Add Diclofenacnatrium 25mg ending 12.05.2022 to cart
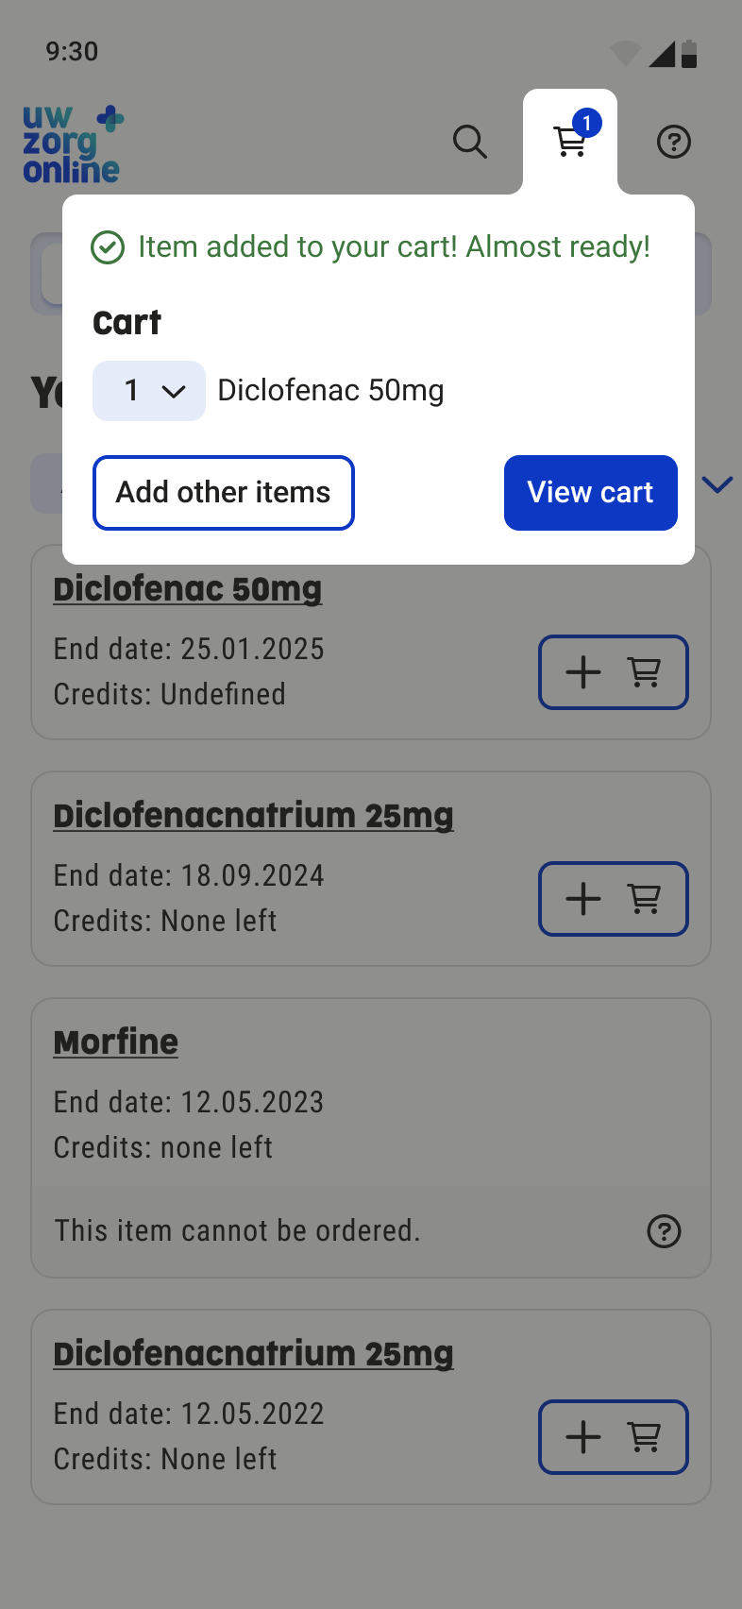Viewport: 742px width, 1609px height. coord(613,1437)
